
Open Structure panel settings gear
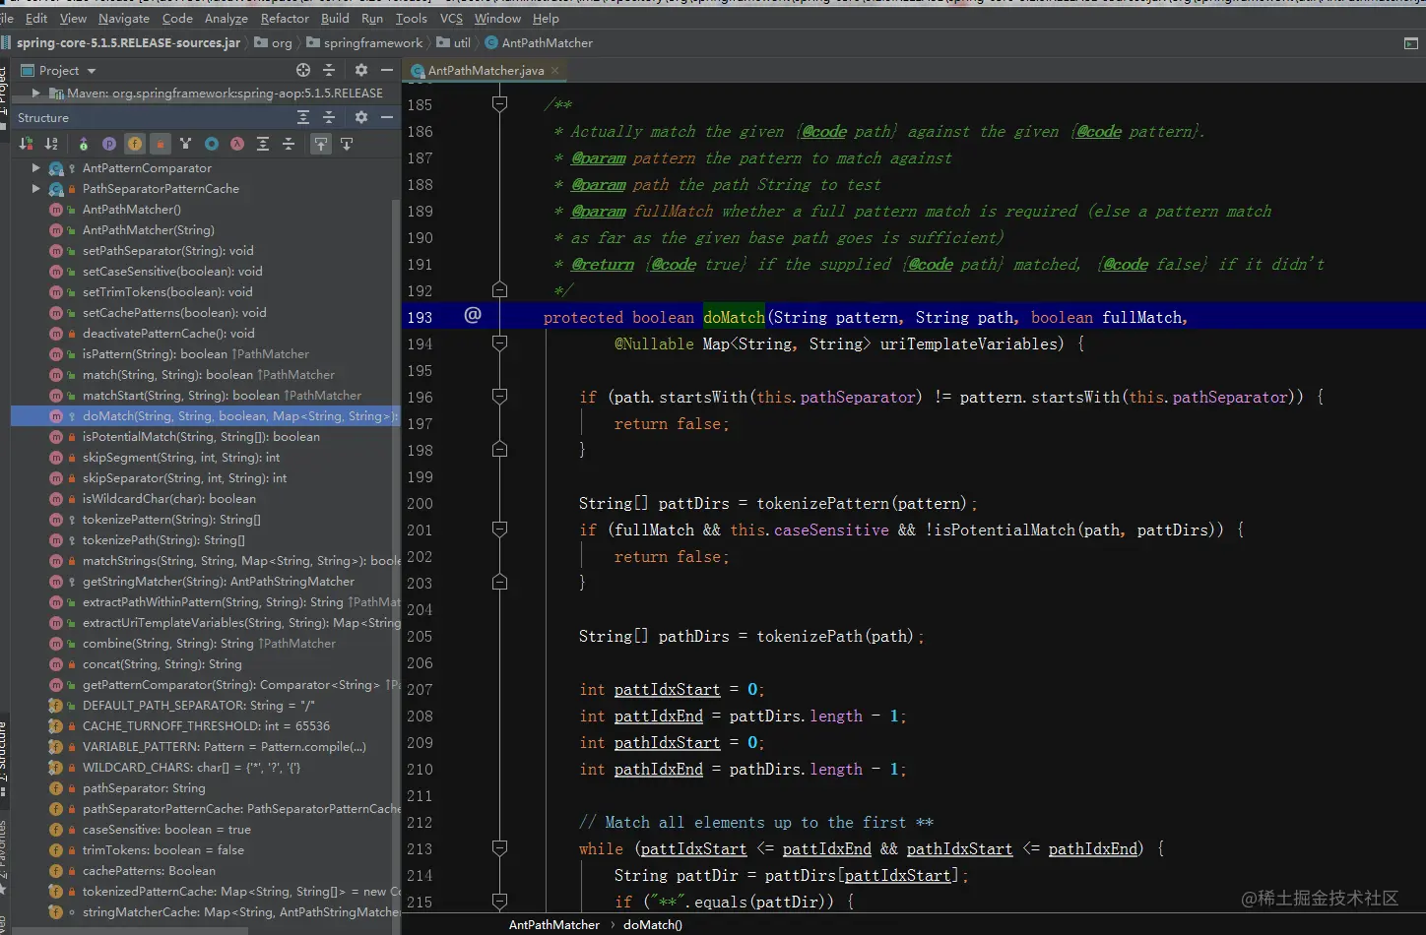(x=361, y=117)
